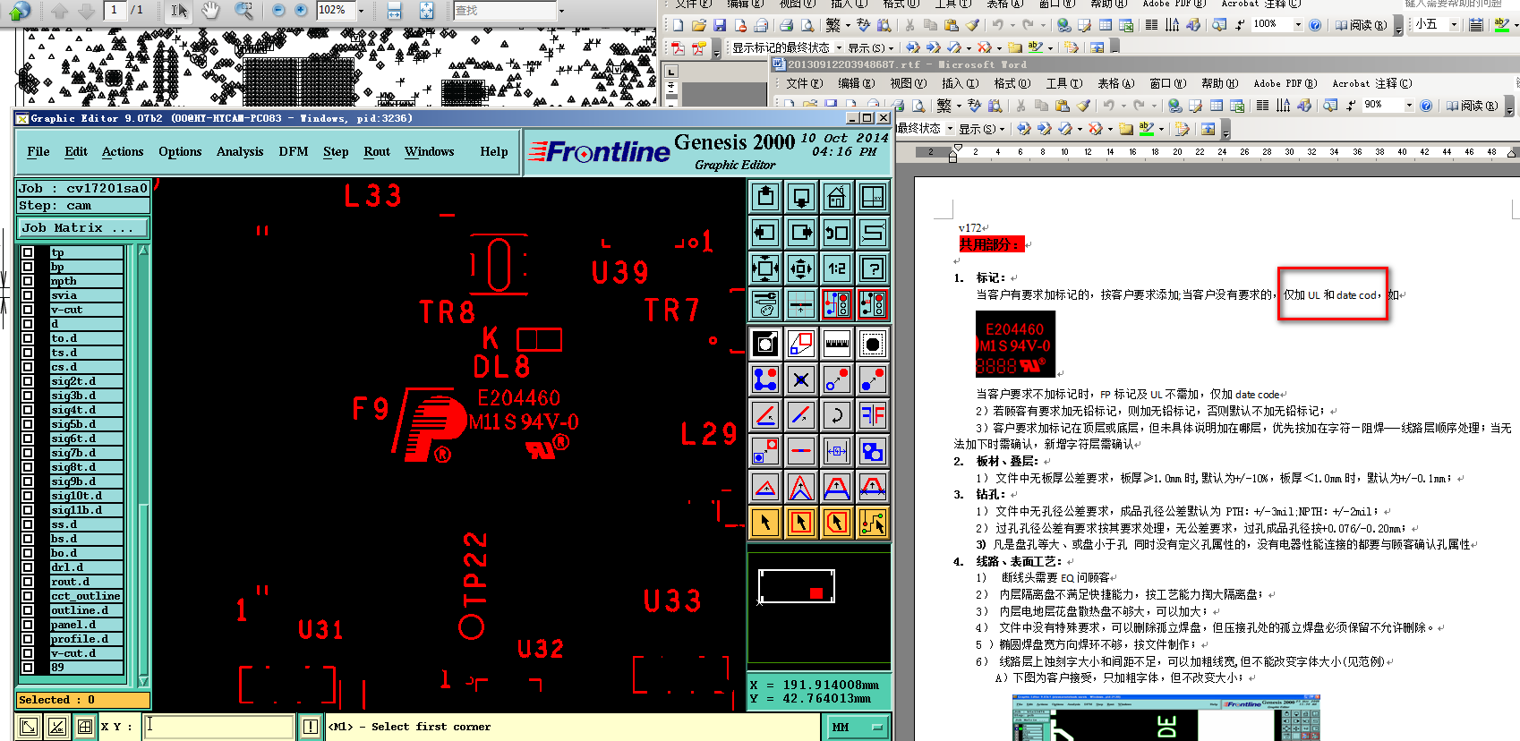The image size is (1520, 741).
Task: Click the Job Matrix button
Action: click(83, 228)
